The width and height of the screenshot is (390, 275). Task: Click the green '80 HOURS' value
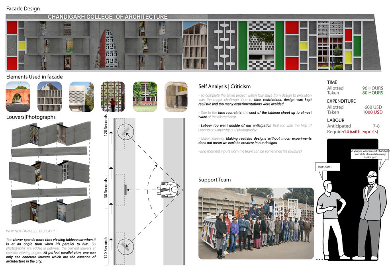tap(372, 93)
